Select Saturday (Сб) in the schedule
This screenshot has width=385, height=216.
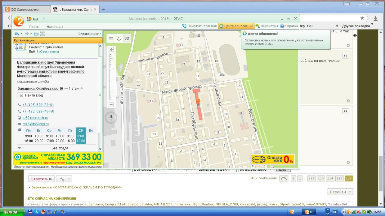coord(81,130)
